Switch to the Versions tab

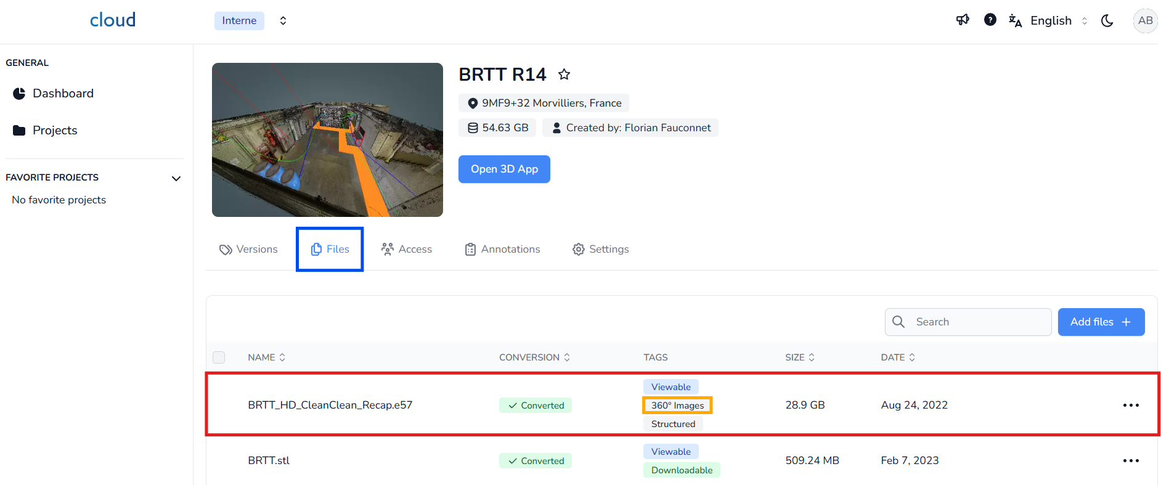[x=249, y=249]
